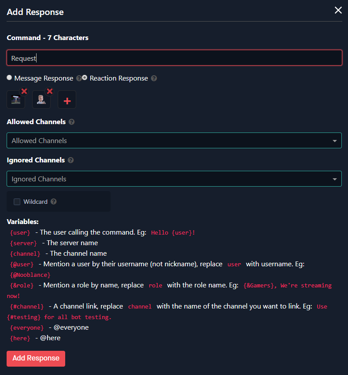The height and width of the screenshot is (375, 348).
Task: Click the Ignored Channels help icon
Action: [71, 160]
